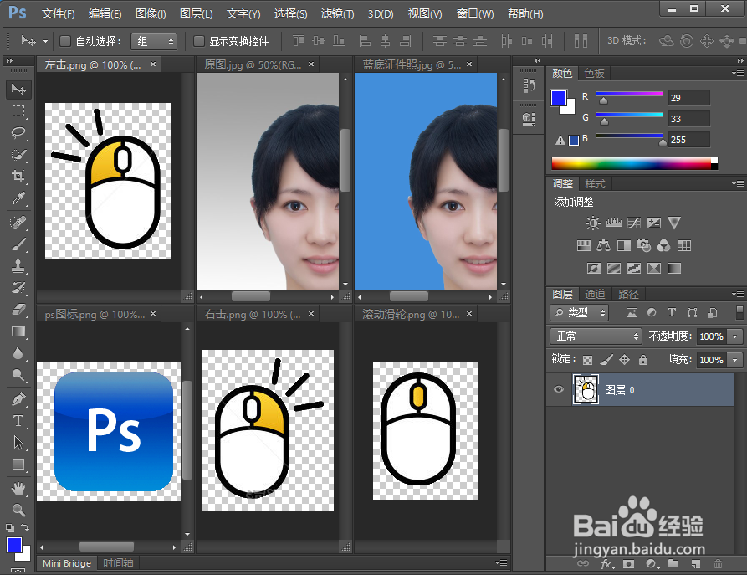The image size is (747, 575).
Task: Open the 时间轴 panel
Action: [x=117, y=562]
